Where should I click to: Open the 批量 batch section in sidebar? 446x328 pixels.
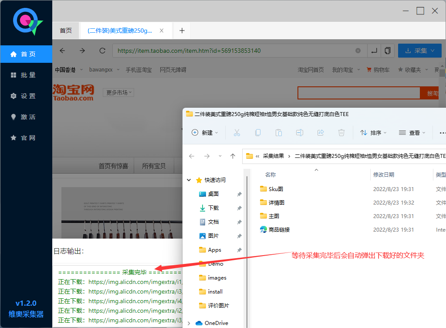tap(26, 75)
